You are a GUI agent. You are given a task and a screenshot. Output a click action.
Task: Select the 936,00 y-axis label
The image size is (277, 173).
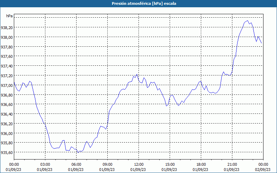[x=7, y=133]
